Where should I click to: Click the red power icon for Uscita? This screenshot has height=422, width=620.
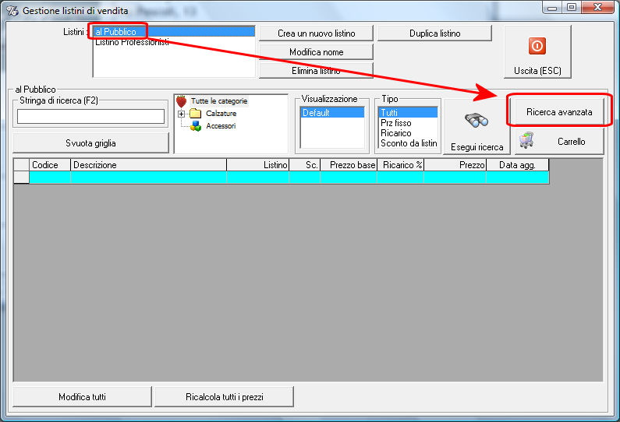537,46
